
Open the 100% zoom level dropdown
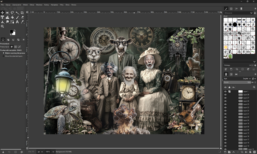point(50,152)
